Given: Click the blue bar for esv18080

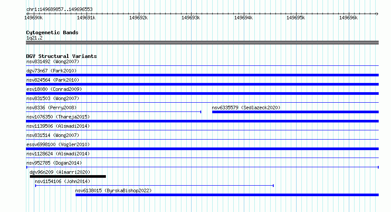Looking at the screenshot, I should point(202,93).
